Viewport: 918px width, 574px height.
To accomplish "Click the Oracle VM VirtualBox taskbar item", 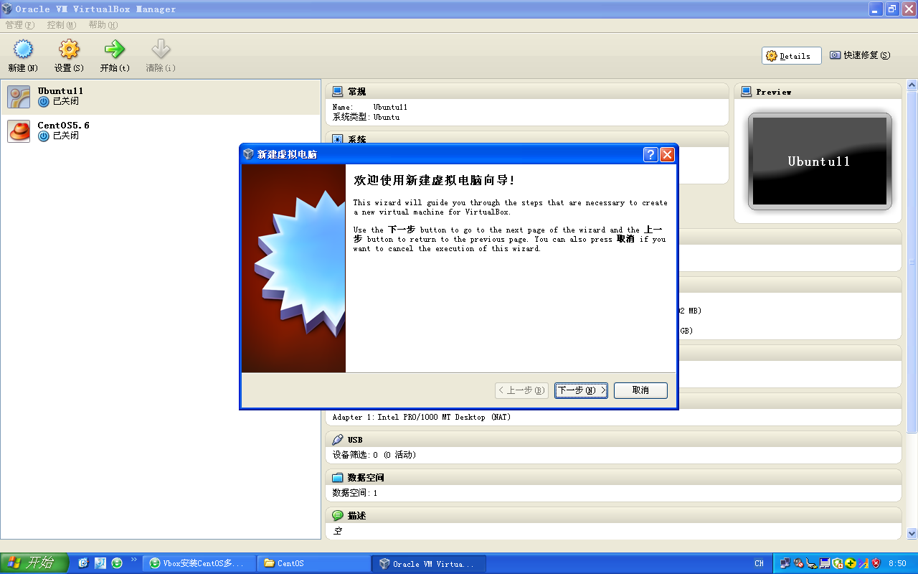I will [x=429, y=563].
